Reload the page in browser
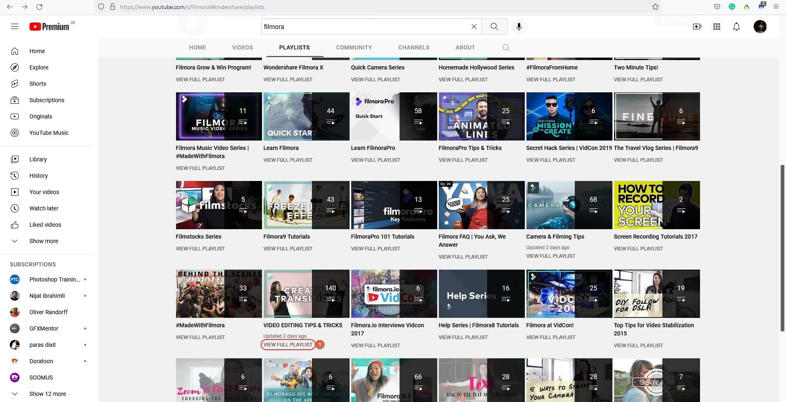786x402 pixels. pyautogui.click(x=39, y=7)
